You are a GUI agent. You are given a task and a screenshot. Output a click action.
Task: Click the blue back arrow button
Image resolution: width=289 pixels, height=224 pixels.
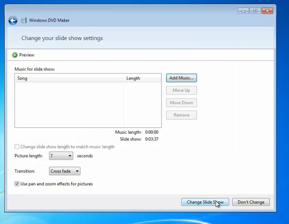pos(13,20)
